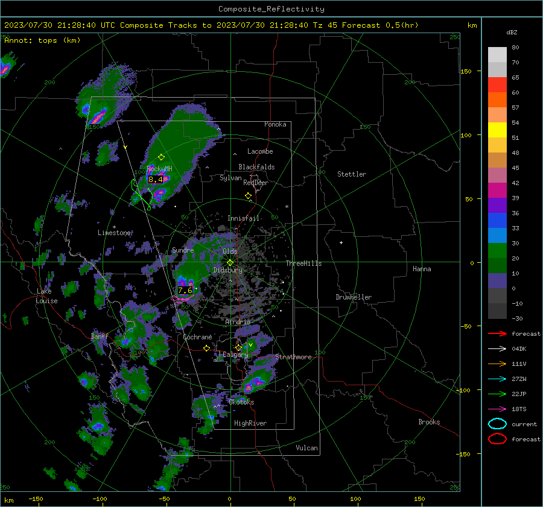Click the ThreeHills city label
This screenshot has width=543, height=507.
[303, 263]
